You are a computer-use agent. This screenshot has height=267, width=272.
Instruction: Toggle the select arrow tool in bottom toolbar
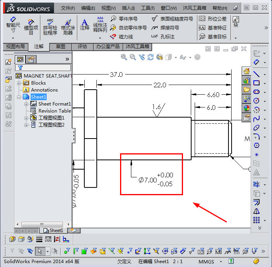click(x=39, y=251)
